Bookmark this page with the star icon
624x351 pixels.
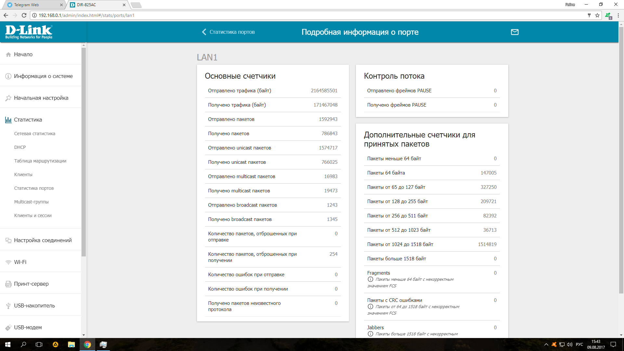click(597, 15)
